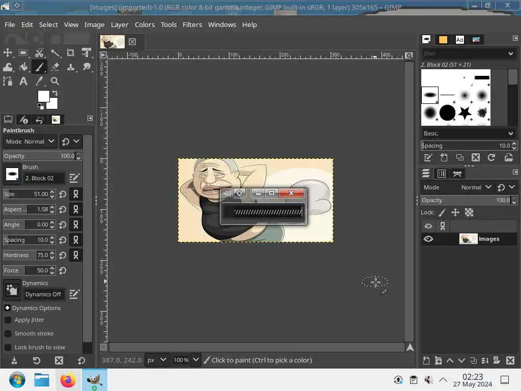Open the Paintbrush Mode Normal dropdown

click(x=30, y=142)
